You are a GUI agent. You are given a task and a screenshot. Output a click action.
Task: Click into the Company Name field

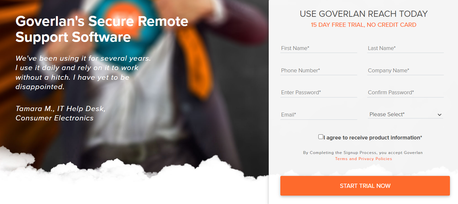click(405, 70)
